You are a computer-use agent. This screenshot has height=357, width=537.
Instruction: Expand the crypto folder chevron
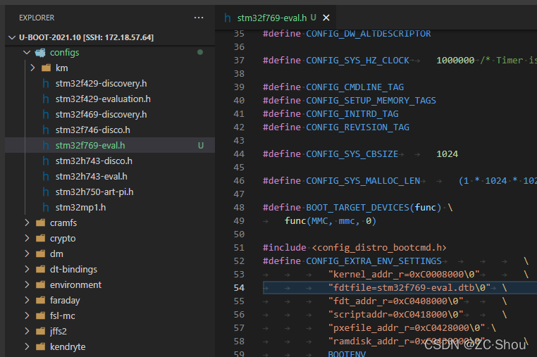[x=27, y=238]
